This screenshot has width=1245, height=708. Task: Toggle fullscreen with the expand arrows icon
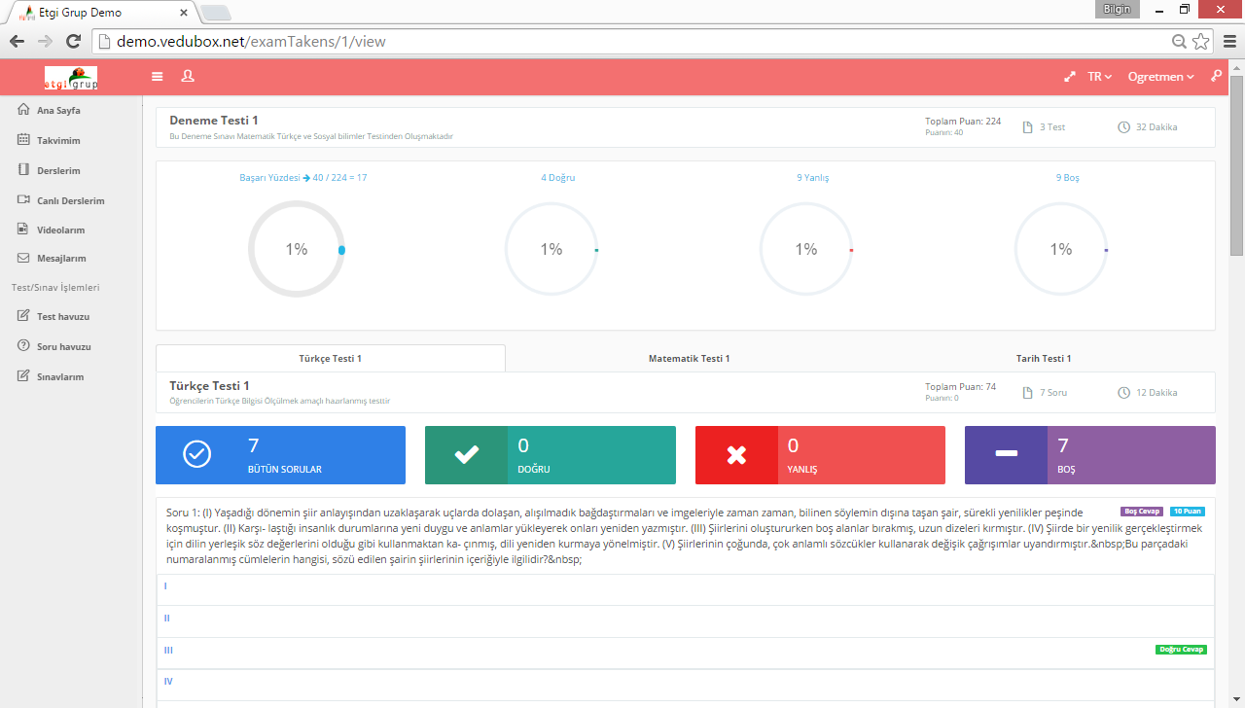[x=1070, y=77]
